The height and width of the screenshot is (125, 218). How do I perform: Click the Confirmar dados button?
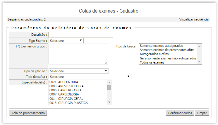(x=180, y=113)
